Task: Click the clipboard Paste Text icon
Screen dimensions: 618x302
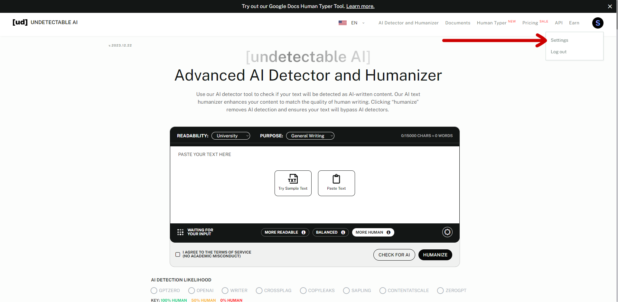Action: 336,179
